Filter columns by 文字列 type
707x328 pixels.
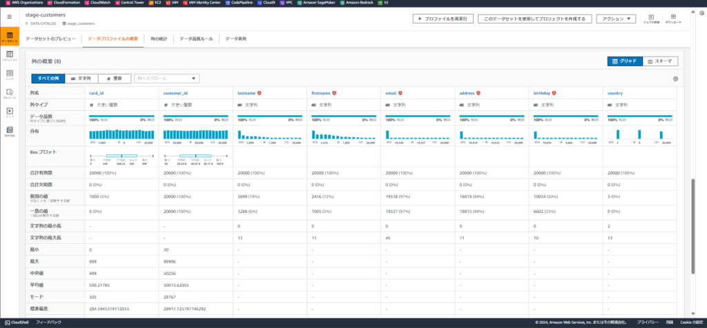point(81,79)
